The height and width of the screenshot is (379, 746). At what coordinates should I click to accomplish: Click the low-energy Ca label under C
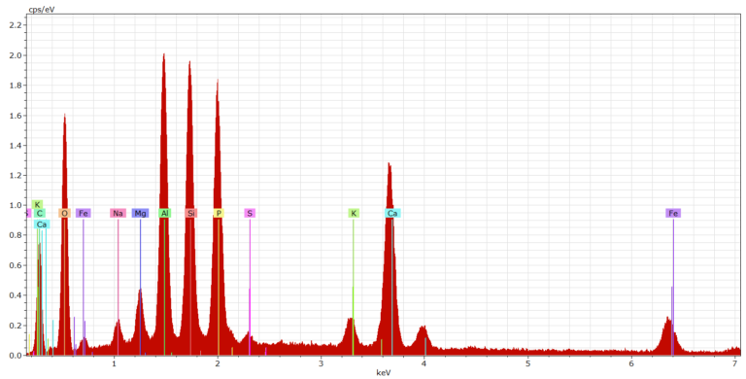click(x=42, y=224)
